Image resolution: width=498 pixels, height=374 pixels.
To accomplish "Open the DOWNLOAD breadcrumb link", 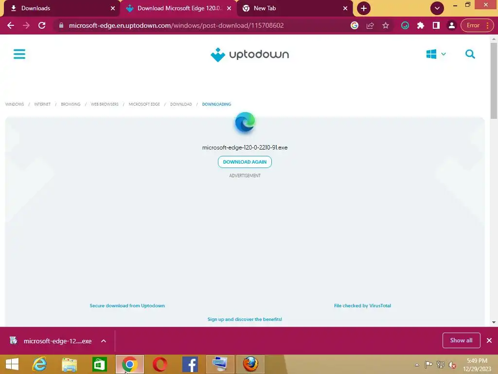I will coord(181,104).
